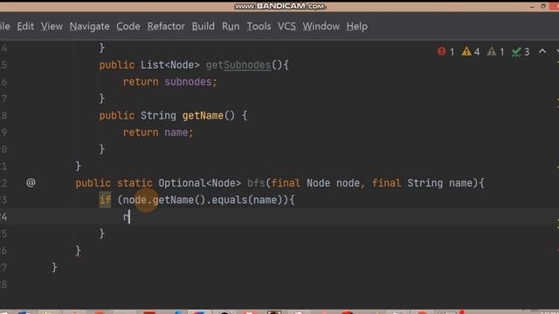The width and height of the screenshot is (559, 314).
Task: Click the yellow warning indicator showing 4
Action: click(471, 52)
